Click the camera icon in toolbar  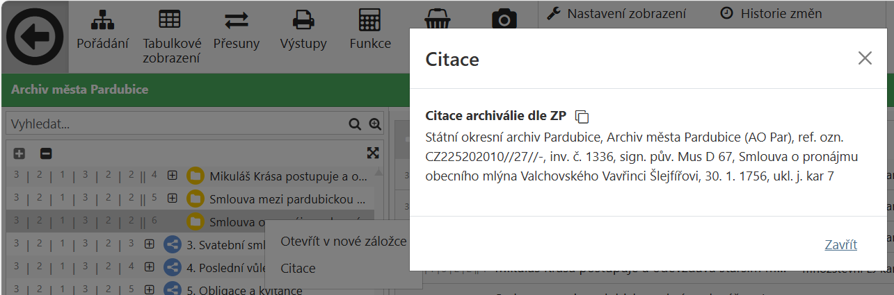[504, 19]
